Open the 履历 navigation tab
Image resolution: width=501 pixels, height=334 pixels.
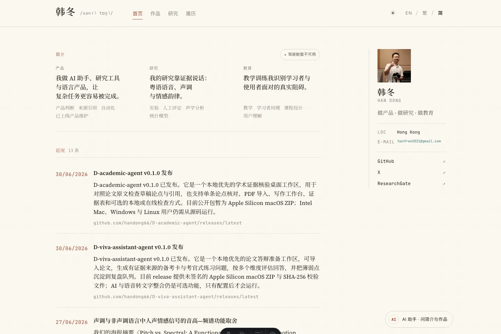(191, 14)
